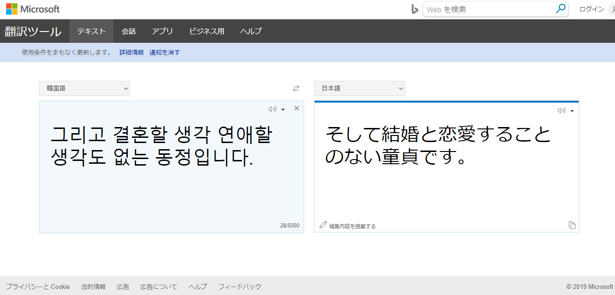Open the アプリ tab
The image size is (615, 295).
click(x=162, y=31)
